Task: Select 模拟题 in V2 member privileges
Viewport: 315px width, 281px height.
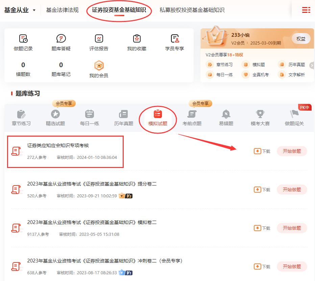Action: [253, 64]
